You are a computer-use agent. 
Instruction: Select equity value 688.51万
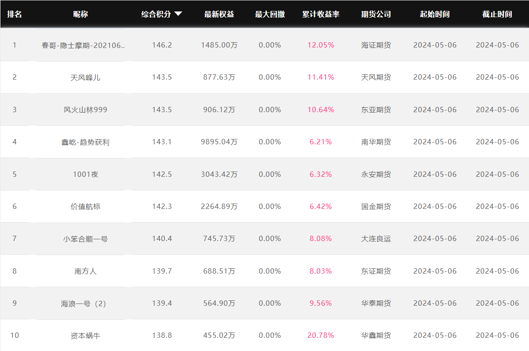point(219,271)
